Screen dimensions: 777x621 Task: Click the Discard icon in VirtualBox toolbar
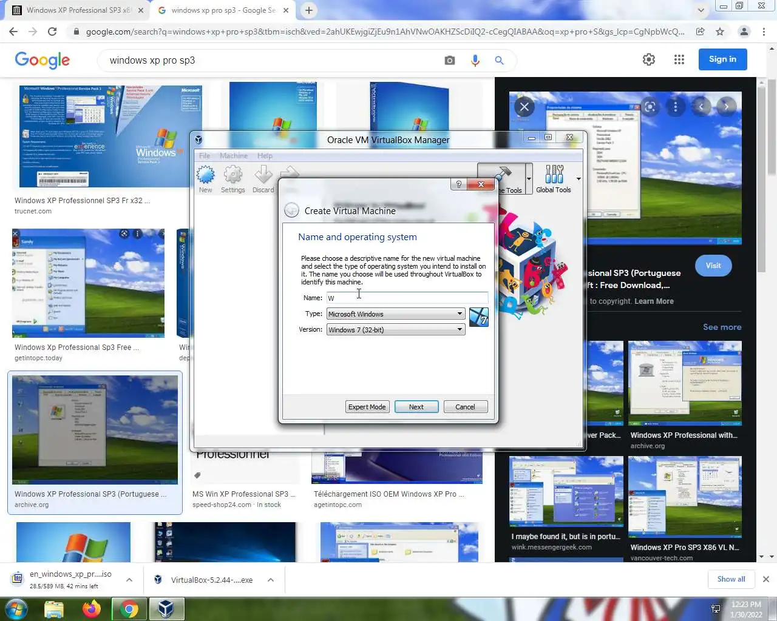point(263,180)
